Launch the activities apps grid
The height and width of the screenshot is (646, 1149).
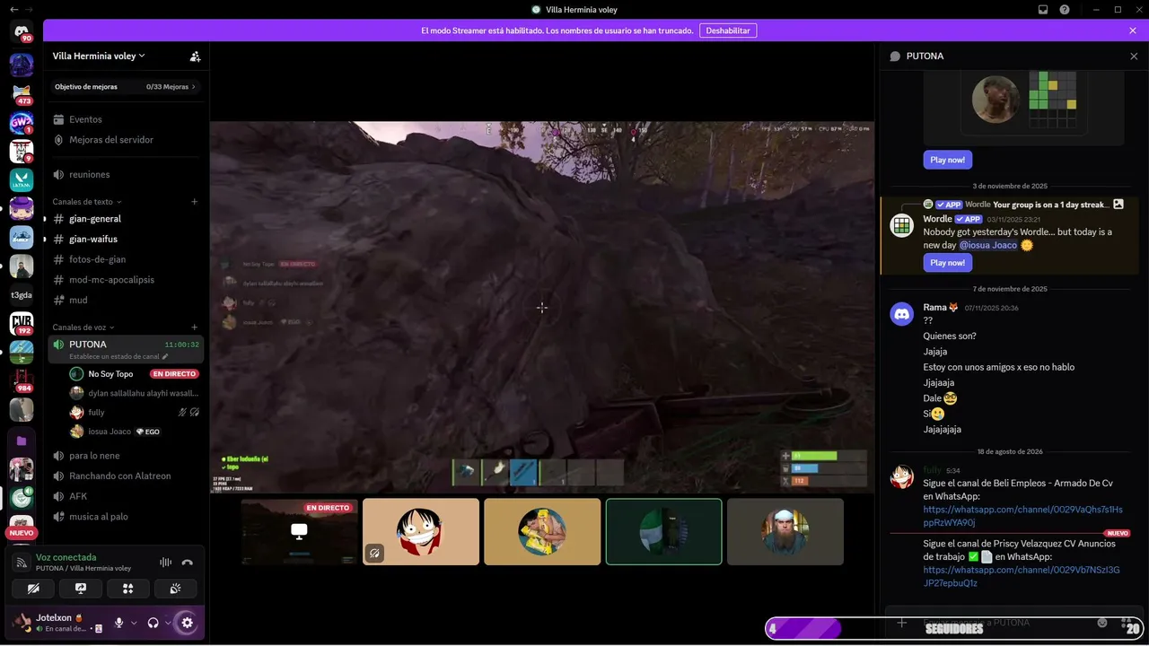pos(127,589)
